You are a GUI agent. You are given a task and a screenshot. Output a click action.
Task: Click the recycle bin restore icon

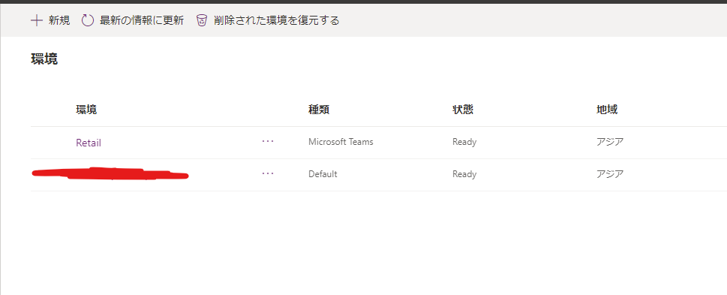201,20
